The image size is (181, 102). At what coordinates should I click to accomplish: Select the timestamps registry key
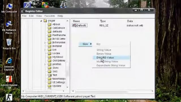(x=59, y=79)
